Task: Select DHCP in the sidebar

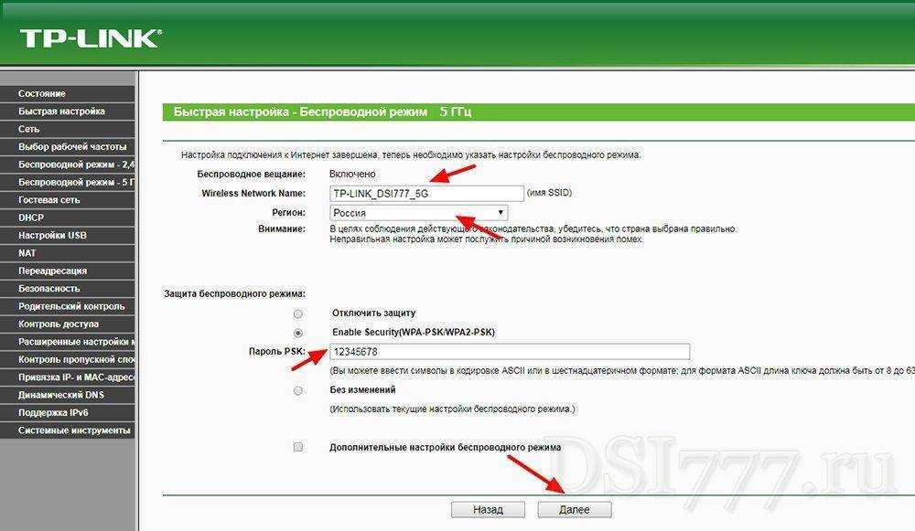Action: (x=31, y=218)
